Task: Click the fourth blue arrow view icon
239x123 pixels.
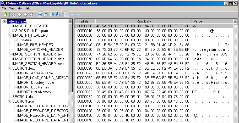Action: [58, 14]
